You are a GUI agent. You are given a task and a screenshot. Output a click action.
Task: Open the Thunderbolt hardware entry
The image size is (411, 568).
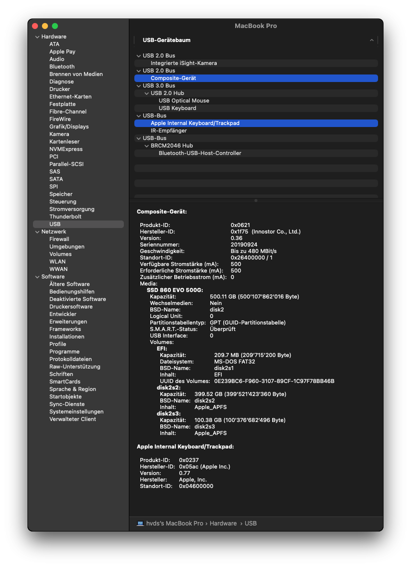tap(65, 216)
